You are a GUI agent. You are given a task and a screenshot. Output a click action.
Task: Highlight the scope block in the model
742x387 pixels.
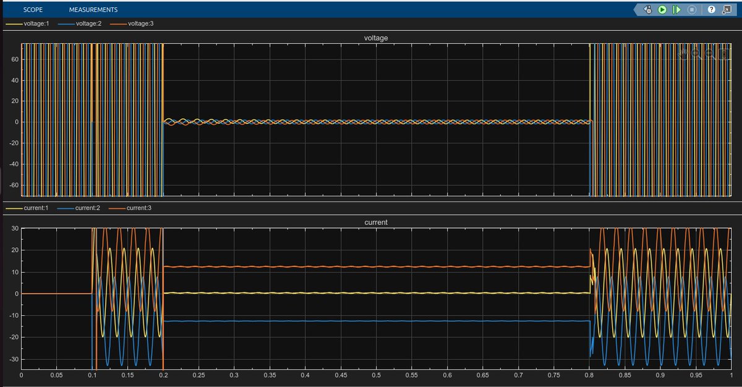tap(728, 9)
